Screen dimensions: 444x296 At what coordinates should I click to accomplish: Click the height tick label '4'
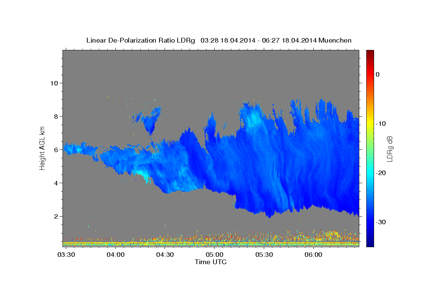(x=55, y=183)
